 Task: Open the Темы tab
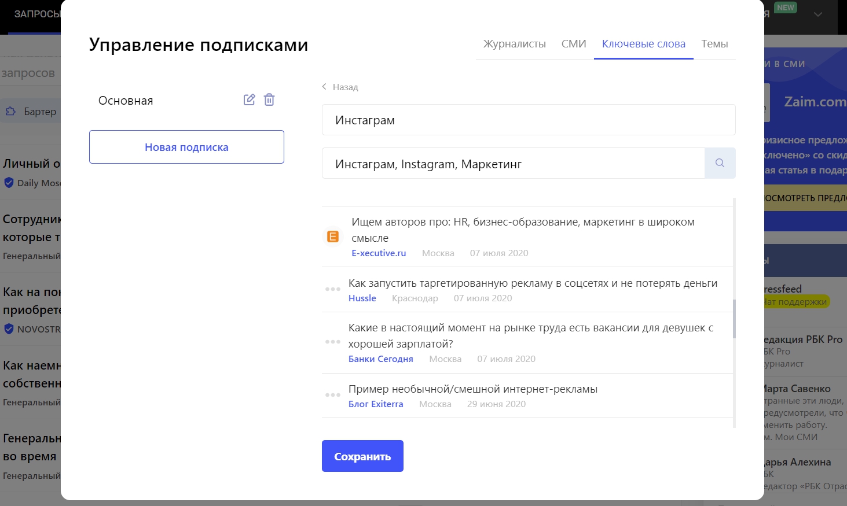click(x=714, y=44)
